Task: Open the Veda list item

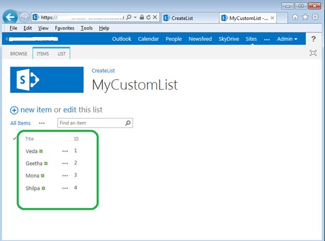Action: point(31,151)
